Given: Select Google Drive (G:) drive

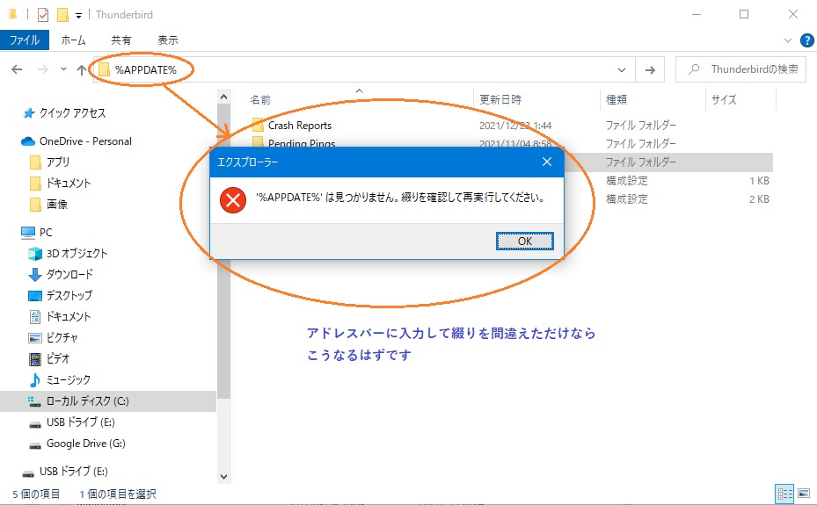Looking at the screenshot, I should [x=85, y=444].
